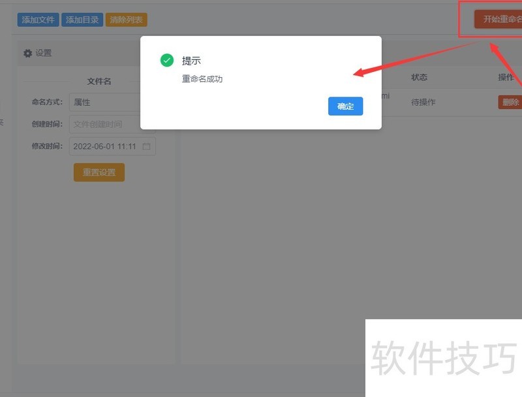Click the 创建时间 label
The image size is (522, 397).
pyautogui.click(x=47, y=124)
